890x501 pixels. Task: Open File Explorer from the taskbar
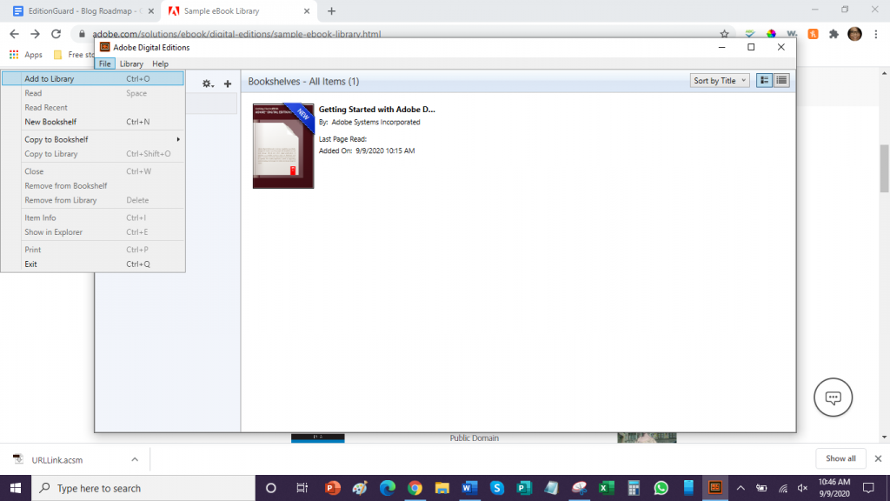[x=442, y=488]
